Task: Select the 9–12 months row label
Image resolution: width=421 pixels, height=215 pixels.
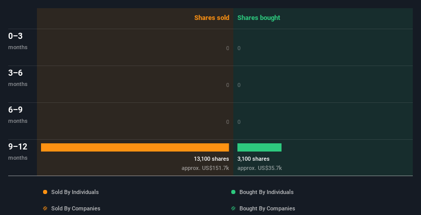Action: click(18, 152)
